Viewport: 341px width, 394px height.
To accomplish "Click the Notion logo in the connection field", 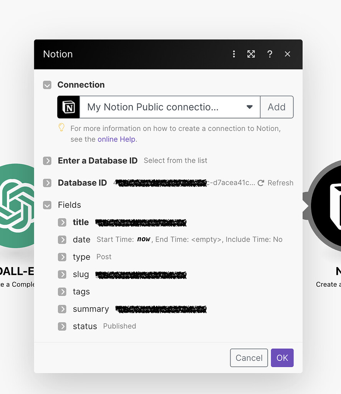I will [x=68, y=107].
